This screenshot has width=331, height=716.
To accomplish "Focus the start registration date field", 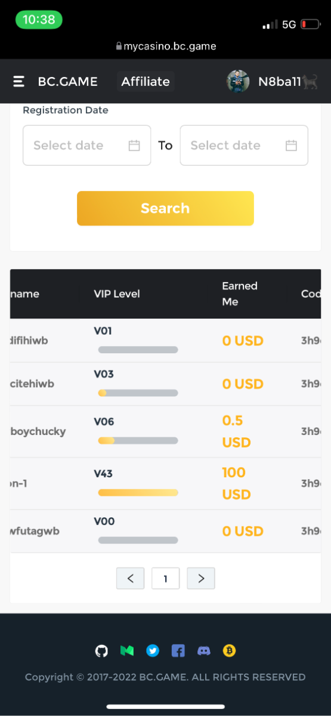I will tap(87, 145).
